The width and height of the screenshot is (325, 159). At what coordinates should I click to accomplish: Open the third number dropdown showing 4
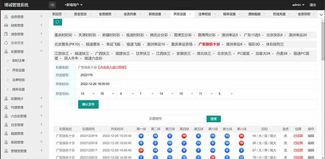(x=127, y=94)
